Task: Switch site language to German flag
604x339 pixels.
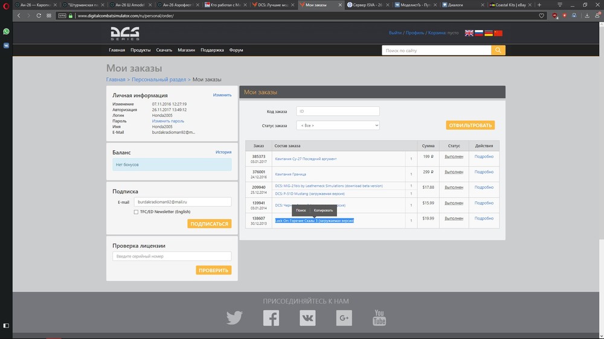Action: 489,33
